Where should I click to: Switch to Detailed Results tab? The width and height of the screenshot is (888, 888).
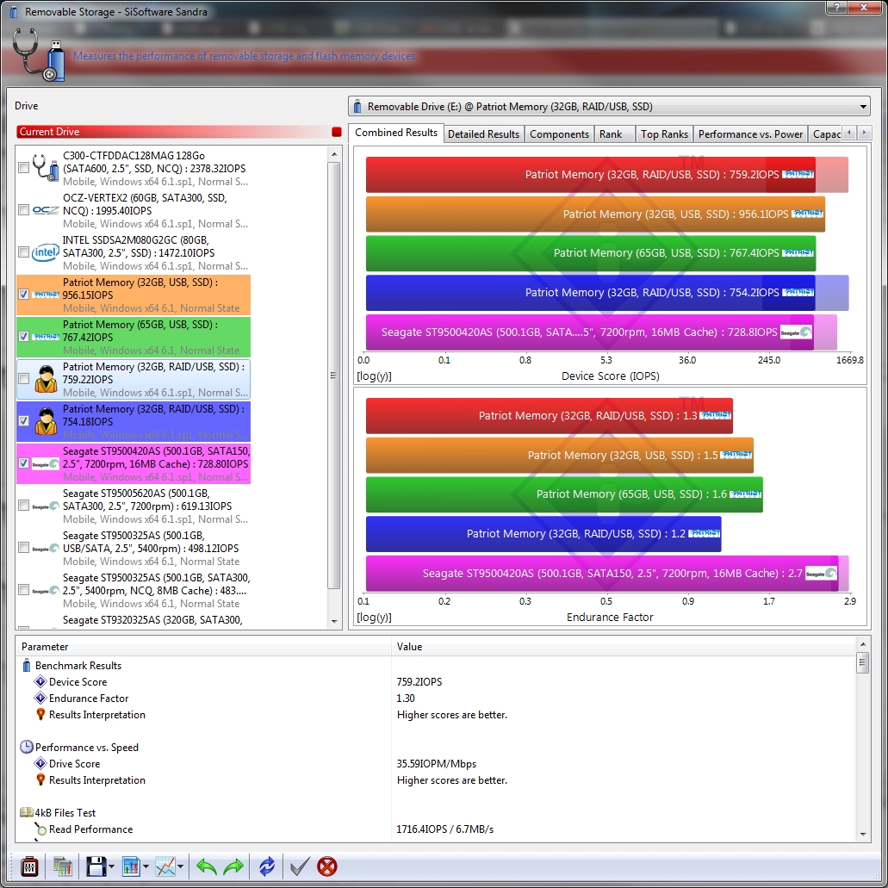point(483,134)
